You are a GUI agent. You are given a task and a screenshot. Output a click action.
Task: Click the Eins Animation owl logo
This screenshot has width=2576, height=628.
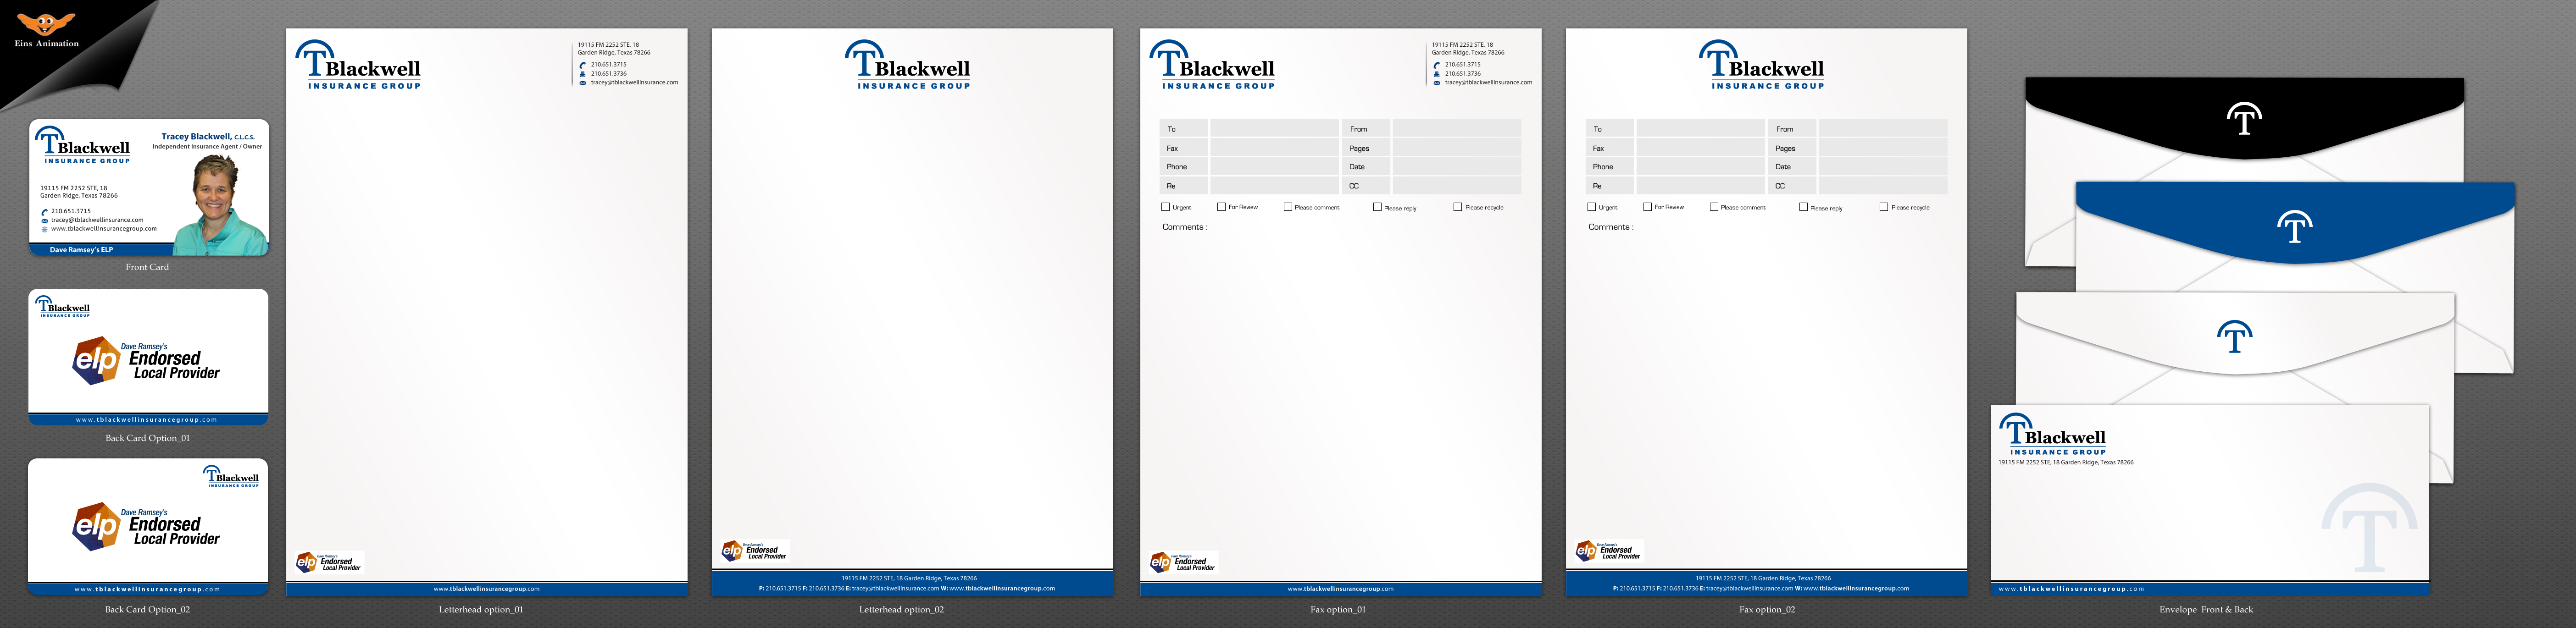pos(46,24)
